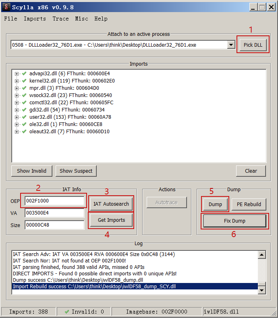
Task: Run IAT Autosearch
Action: (x=111, y=204)
